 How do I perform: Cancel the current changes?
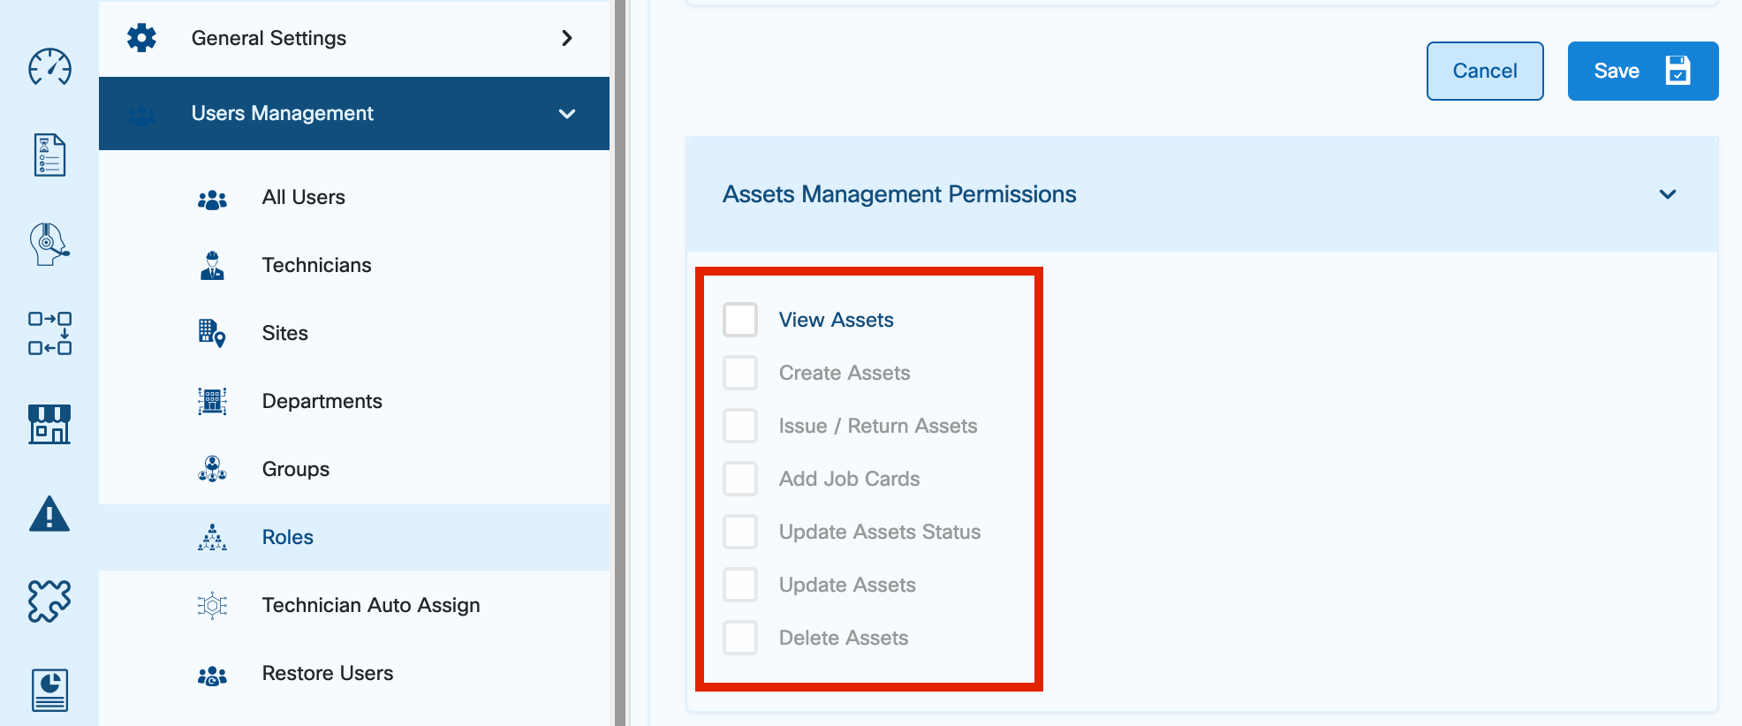(x=1485, y=71)
